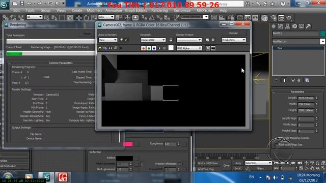The width and height of the screenshot is (326, 183).
Task: Click the Mirror tool icon
Action: pyautogui.click(x=214, y=18)
